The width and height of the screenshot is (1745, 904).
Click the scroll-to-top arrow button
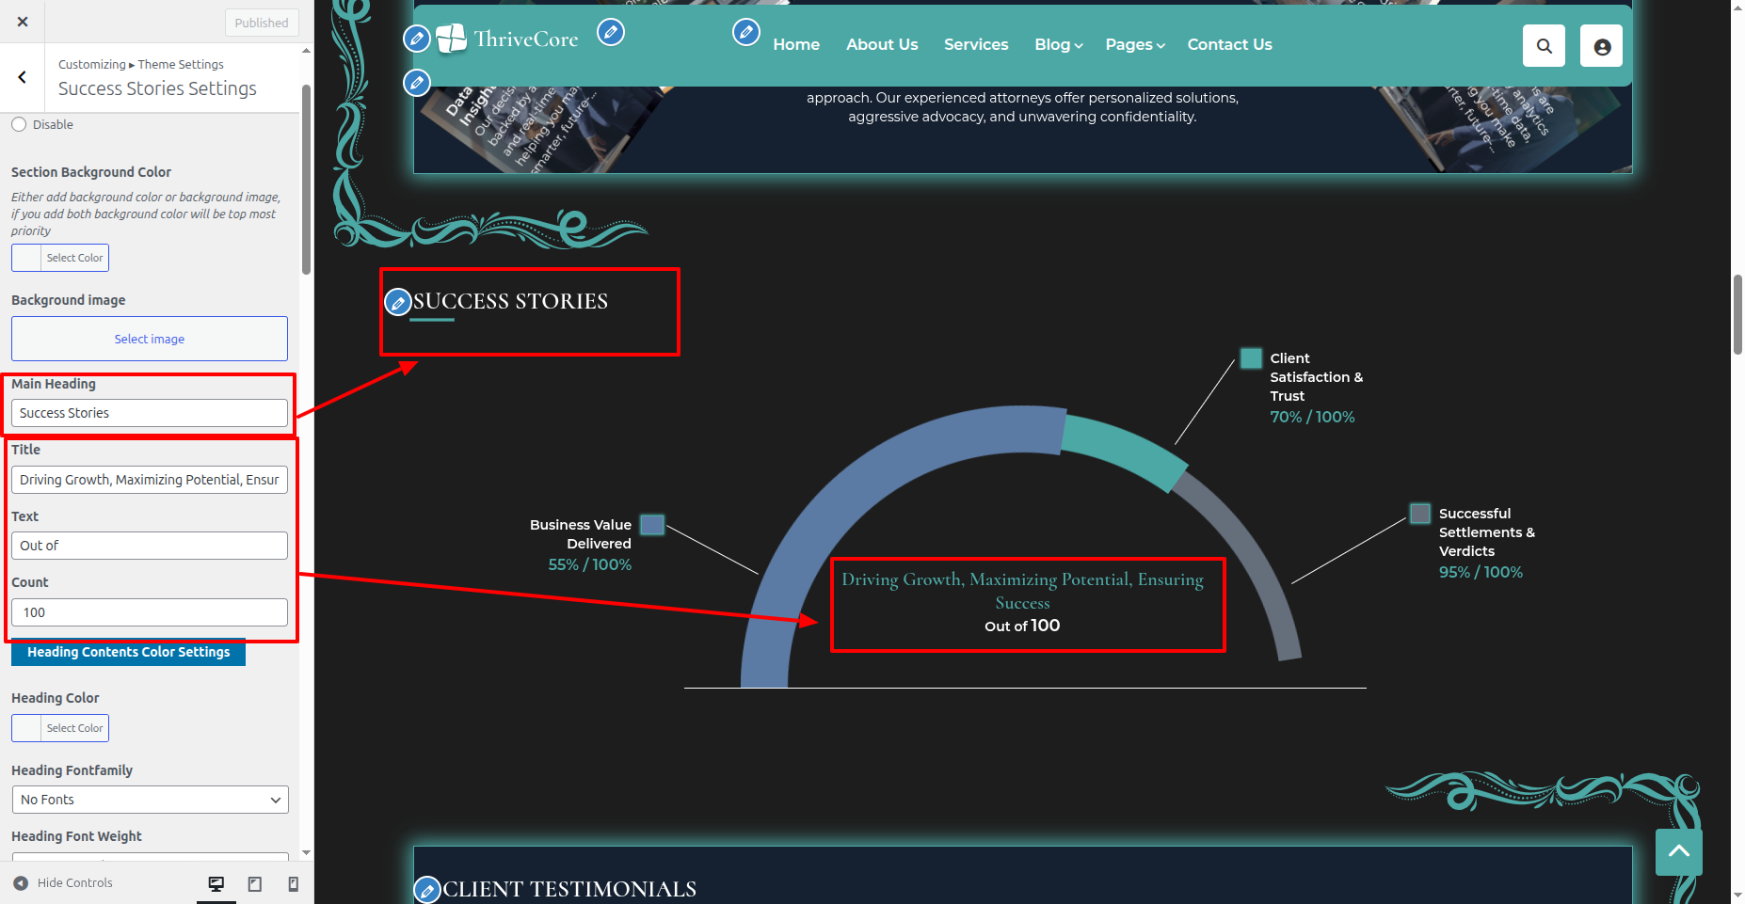coord(1678,851)
